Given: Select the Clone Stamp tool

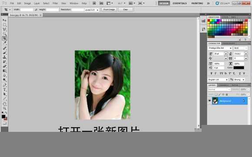Looking at the screenshot, I should 4,57.
